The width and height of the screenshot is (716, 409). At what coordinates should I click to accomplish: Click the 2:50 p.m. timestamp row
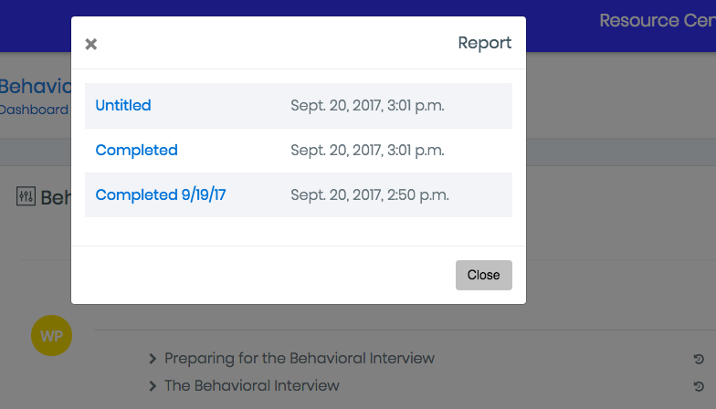[370, 195]
